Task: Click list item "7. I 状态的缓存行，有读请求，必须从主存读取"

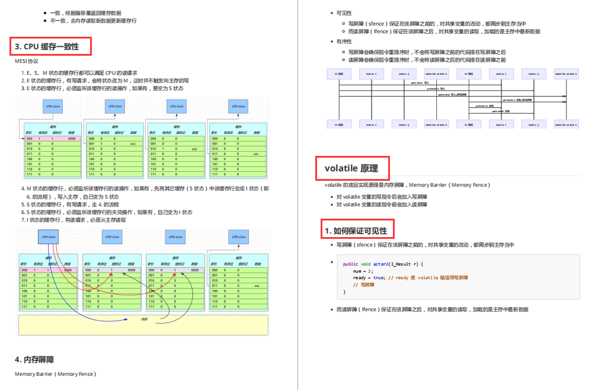Action: (73, 220)
